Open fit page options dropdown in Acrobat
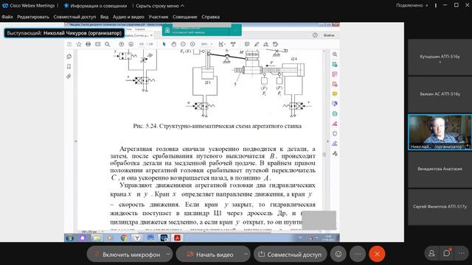 click(222, 44)
